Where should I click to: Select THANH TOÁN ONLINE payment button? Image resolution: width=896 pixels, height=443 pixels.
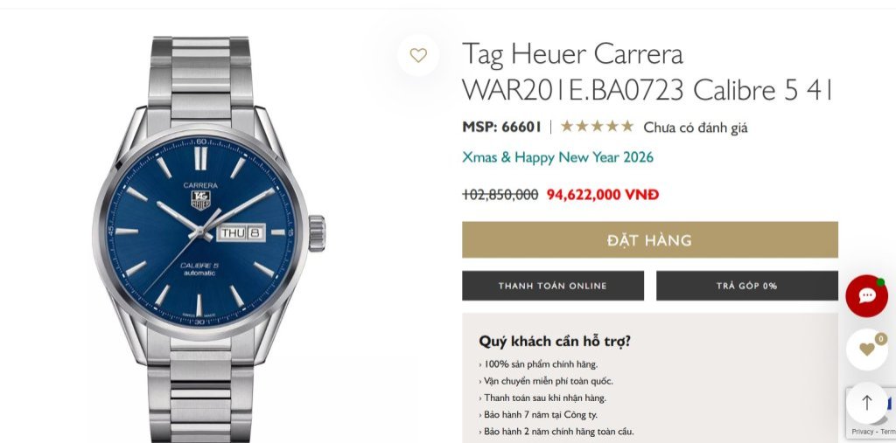(553, 286)
